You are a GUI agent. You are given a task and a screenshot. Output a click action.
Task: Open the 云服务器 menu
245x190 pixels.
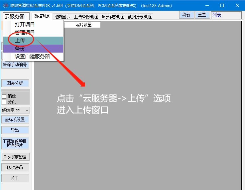tap(15, 16)
